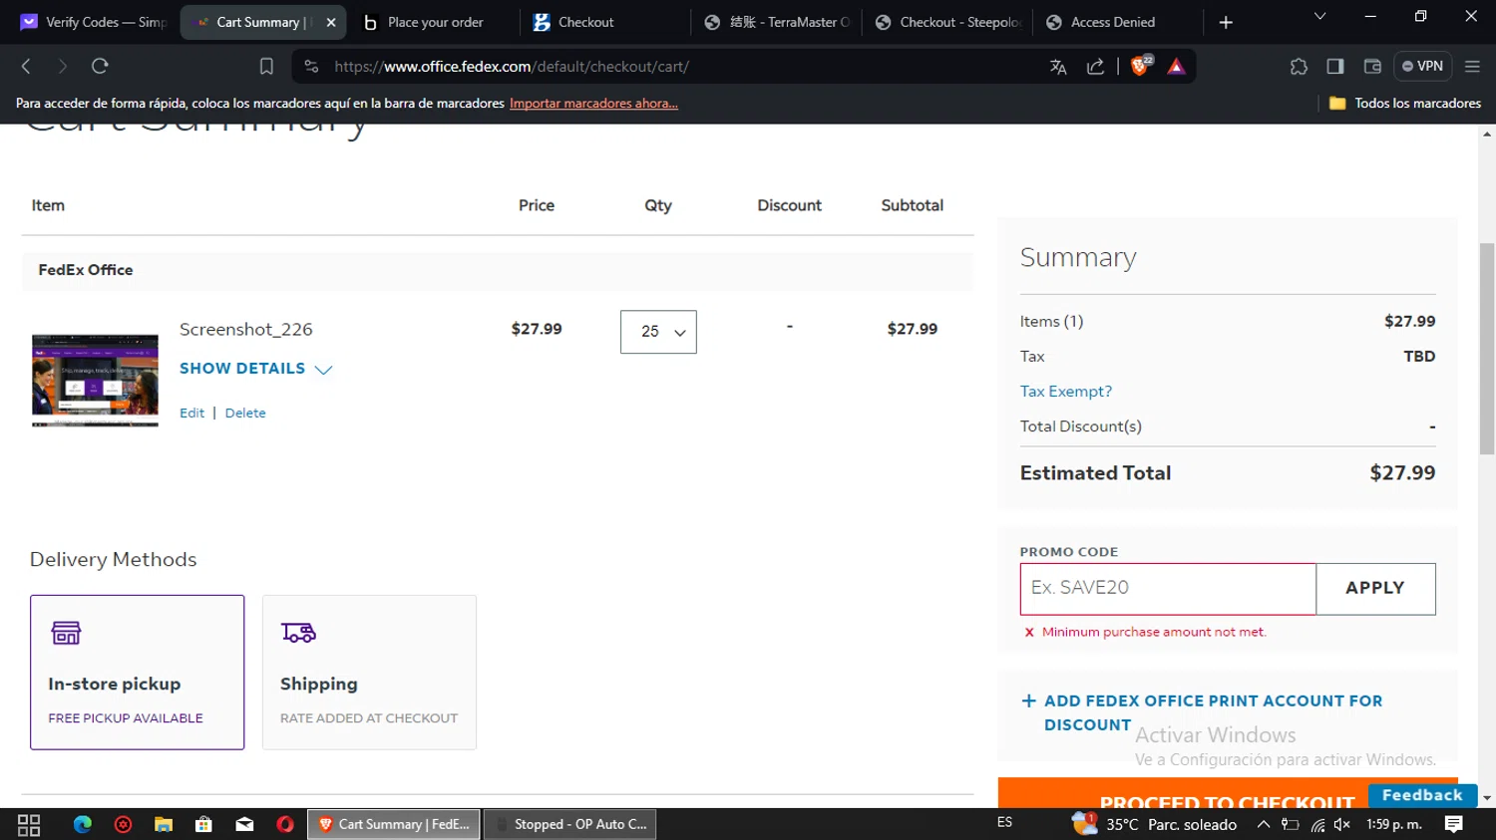Screen dimensions: 1496x840
Task: Open the Wi-Fi network tray icon
Action: pyautogui.click(x=1317, y=824)
